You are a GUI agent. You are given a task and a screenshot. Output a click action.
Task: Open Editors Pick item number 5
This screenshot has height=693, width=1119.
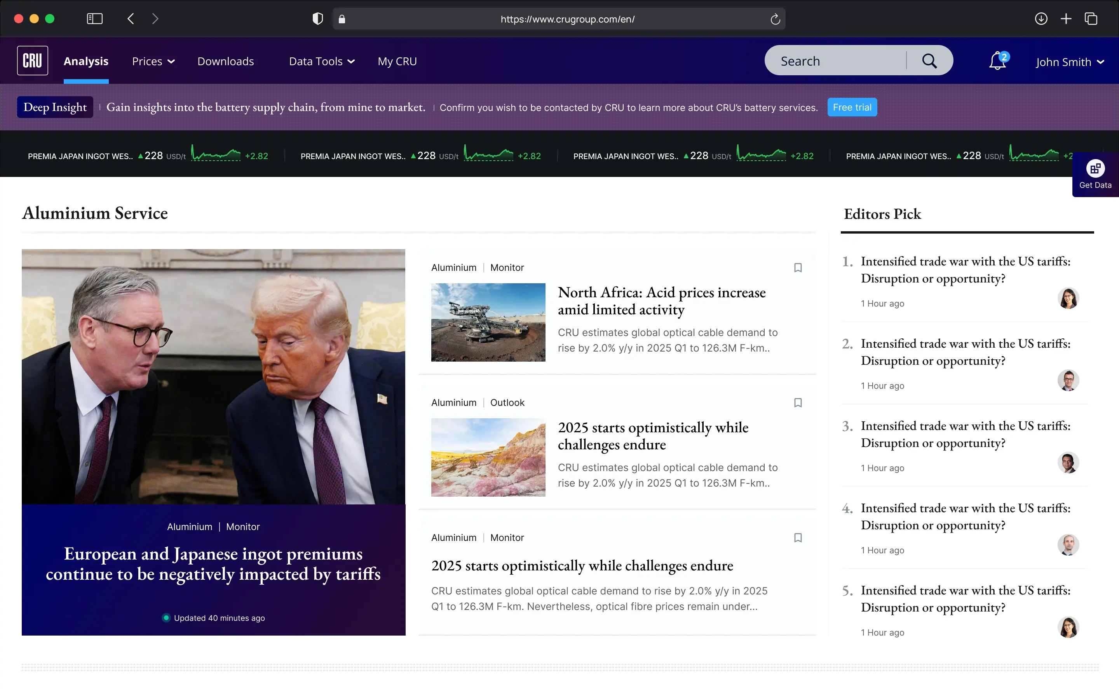click(x=965, y=599)
